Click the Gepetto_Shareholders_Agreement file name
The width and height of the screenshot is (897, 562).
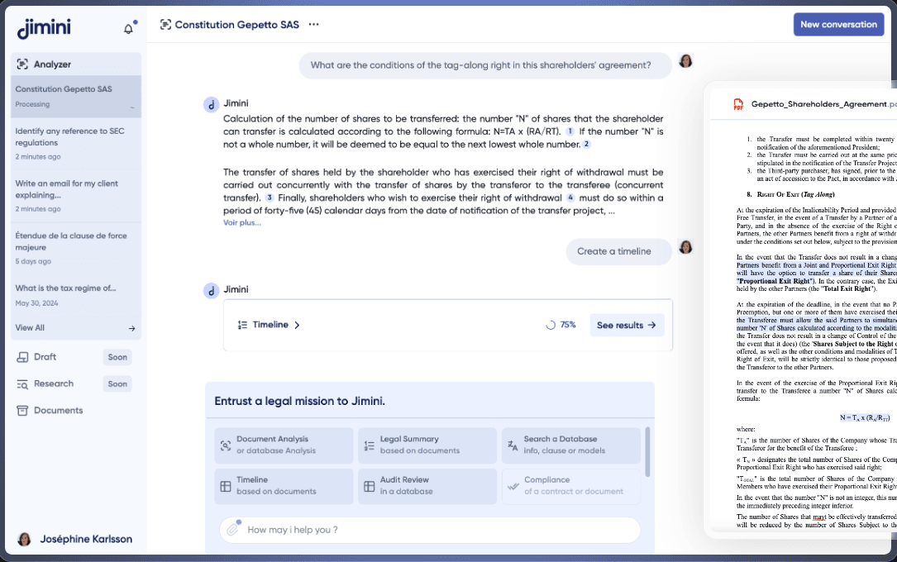pyautogui.click(x=823, y=104)
